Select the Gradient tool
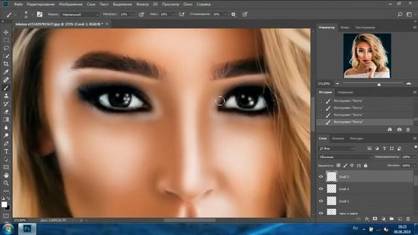 coord(6,119)
